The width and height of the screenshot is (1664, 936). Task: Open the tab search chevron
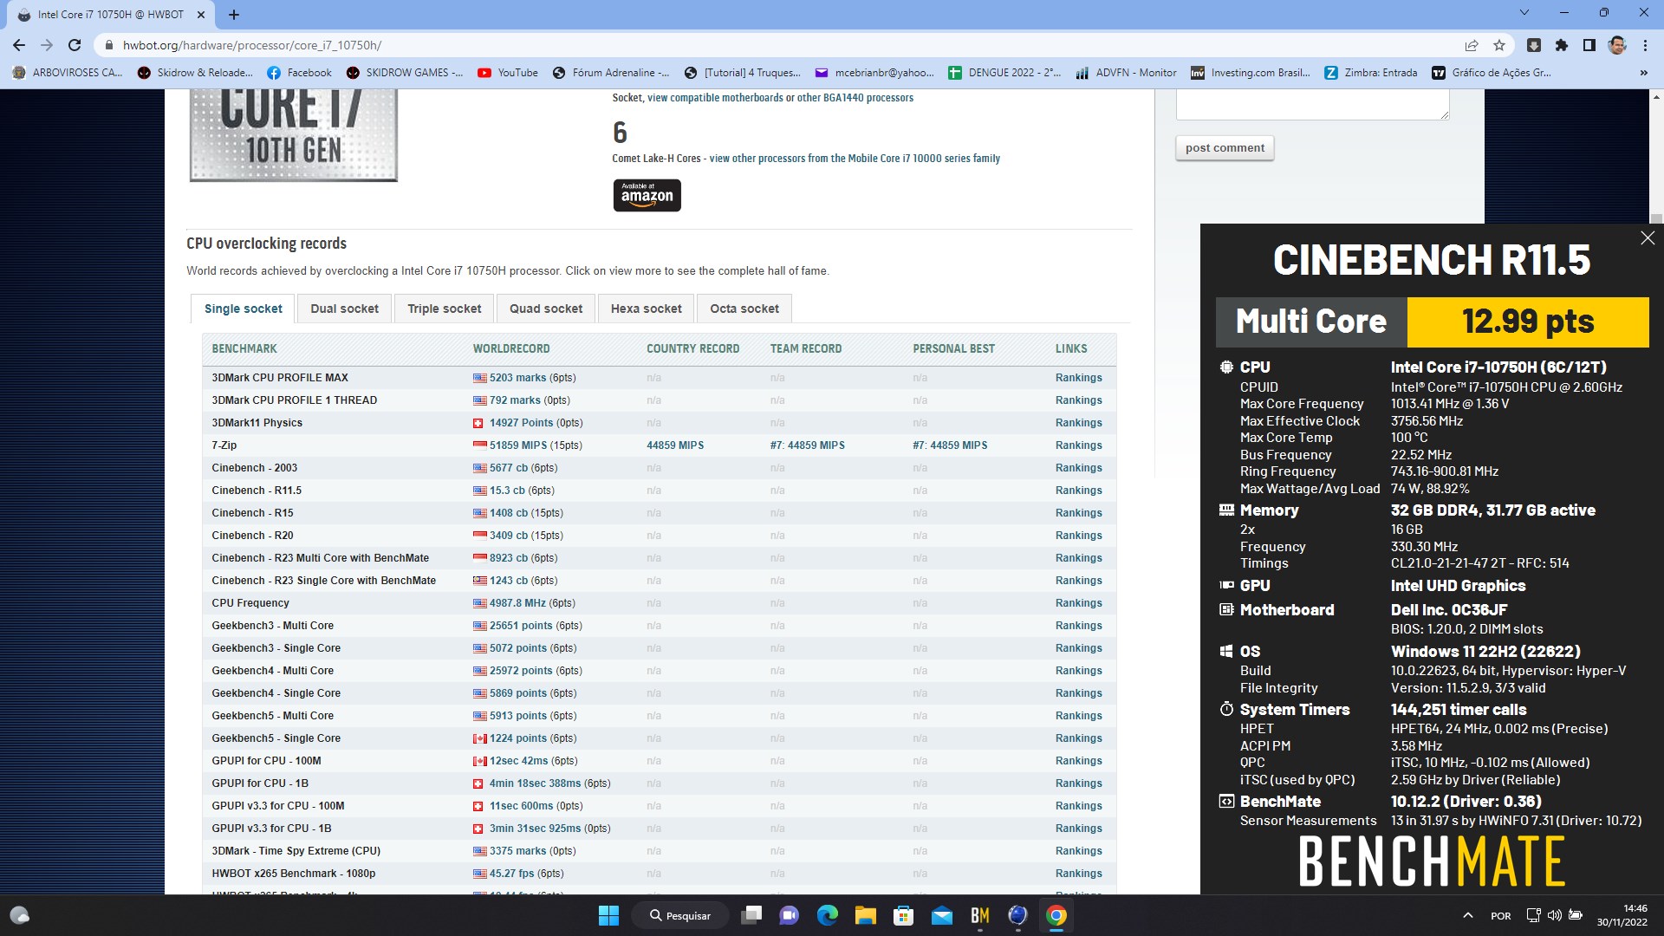(x=1524, y=12)
